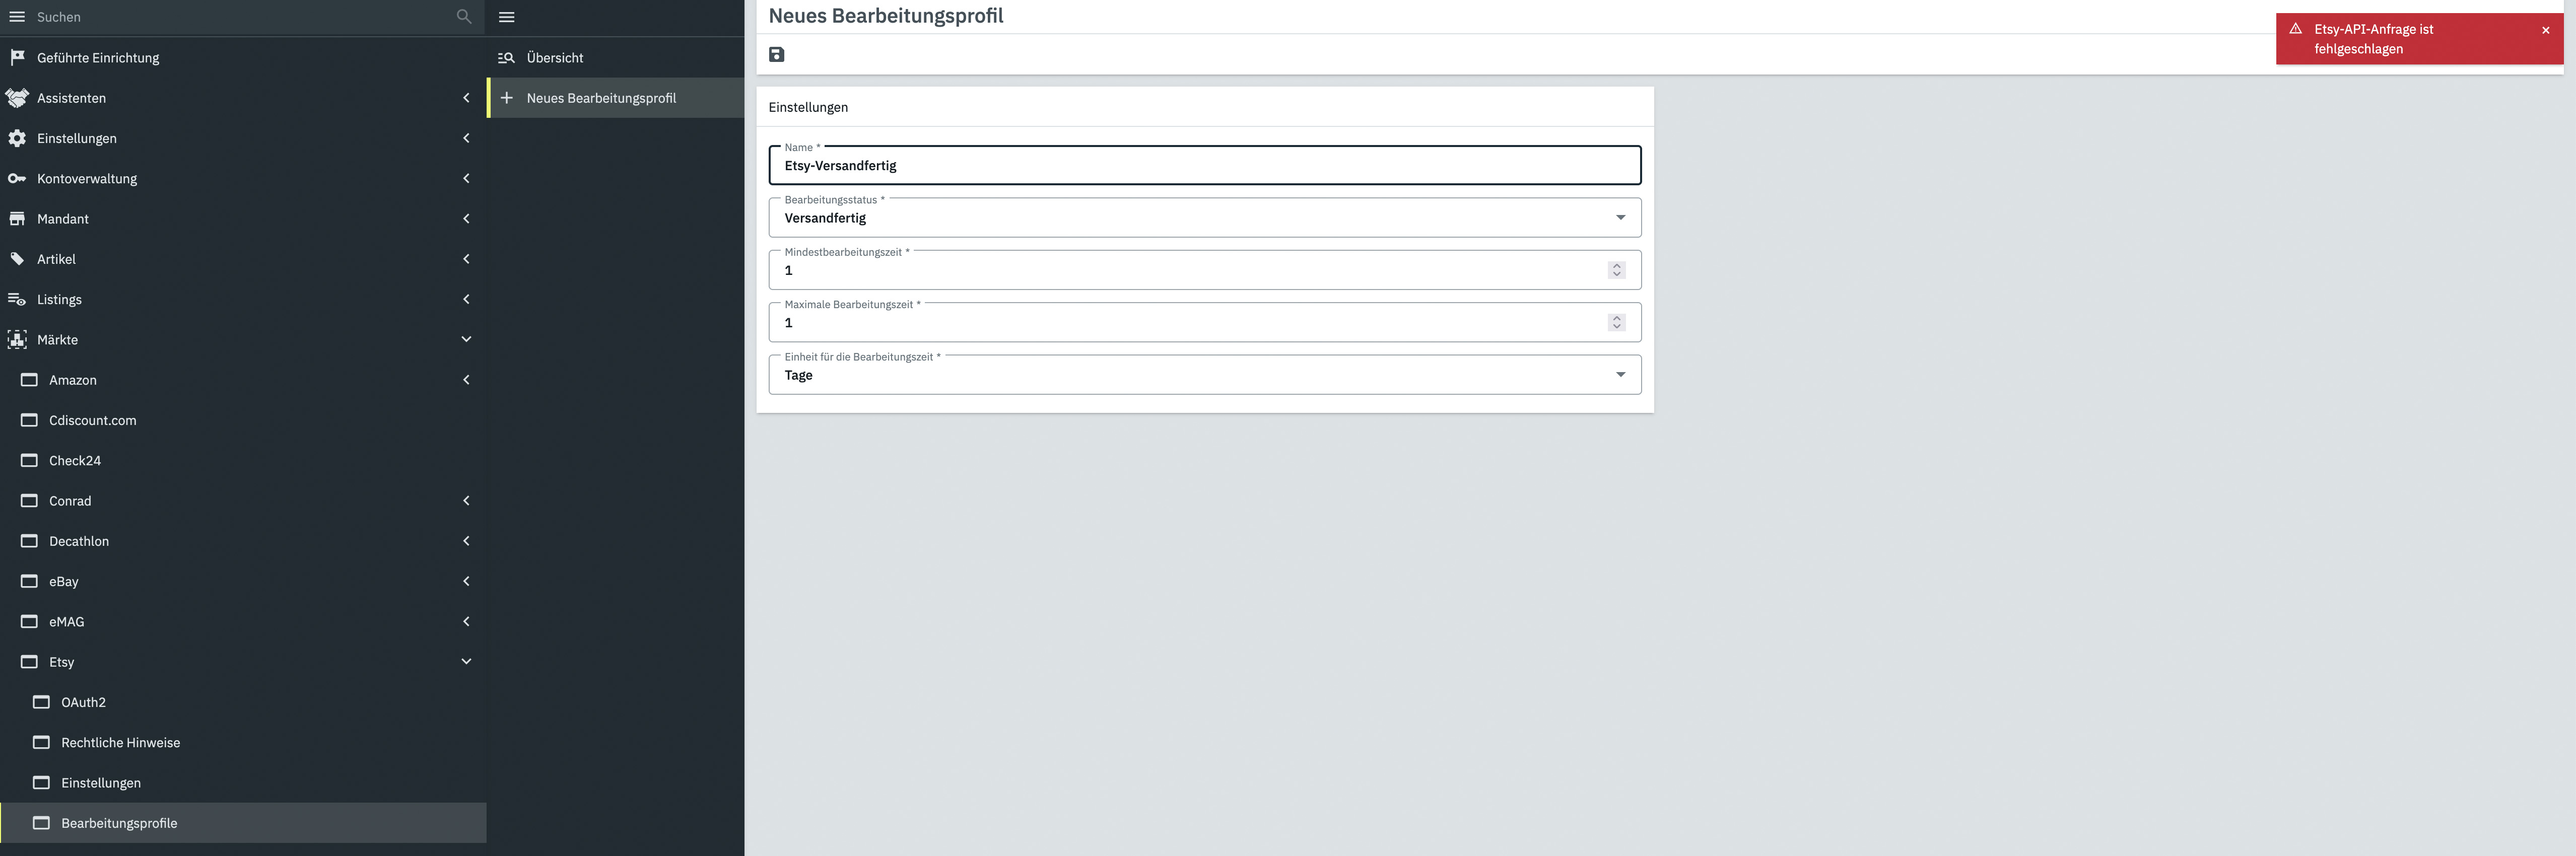This screenshot has width=2576, height=856.
Task: Expand the Amazon submenu
Action: [466, 380]
